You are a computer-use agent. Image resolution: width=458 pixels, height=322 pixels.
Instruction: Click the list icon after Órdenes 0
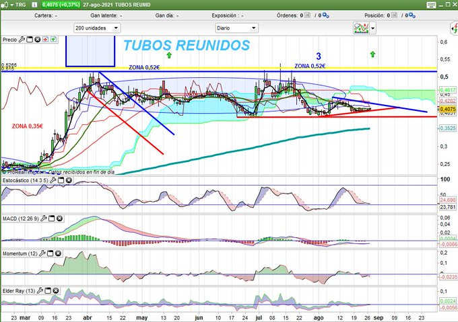(307, 15)
